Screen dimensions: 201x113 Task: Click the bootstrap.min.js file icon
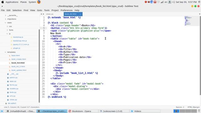tap(11, 41)
